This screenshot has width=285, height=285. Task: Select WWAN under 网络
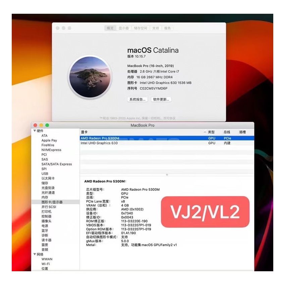tap(47, 259)
